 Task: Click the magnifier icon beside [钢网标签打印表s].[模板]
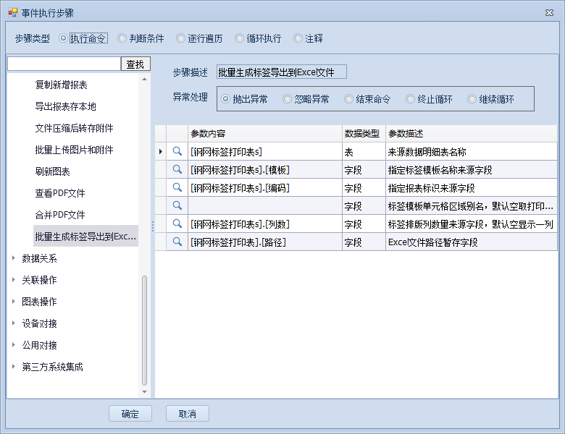coord(177,169)
